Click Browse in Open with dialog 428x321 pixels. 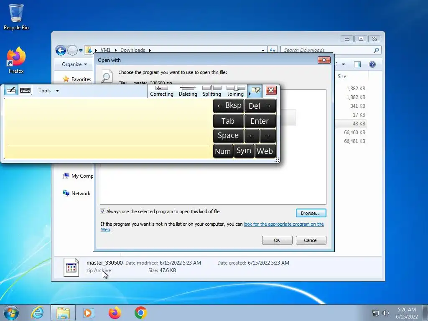click(x=311, y=213)
